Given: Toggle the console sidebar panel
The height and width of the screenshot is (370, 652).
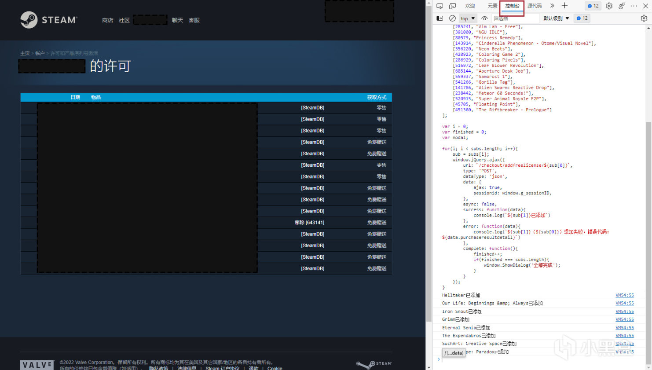Looking at the screenshot, I should (440, 18).
